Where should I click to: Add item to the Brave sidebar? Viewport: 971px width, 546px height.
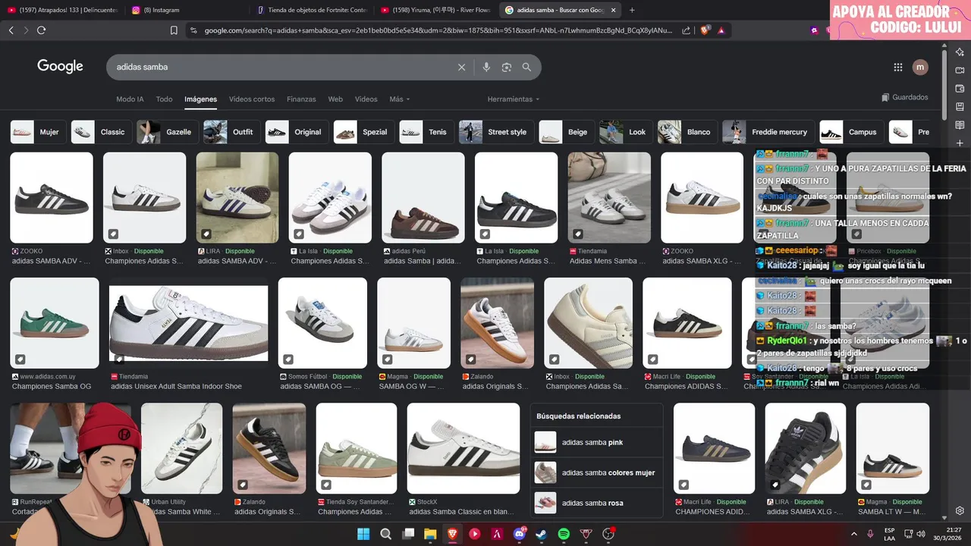[960, 143]
